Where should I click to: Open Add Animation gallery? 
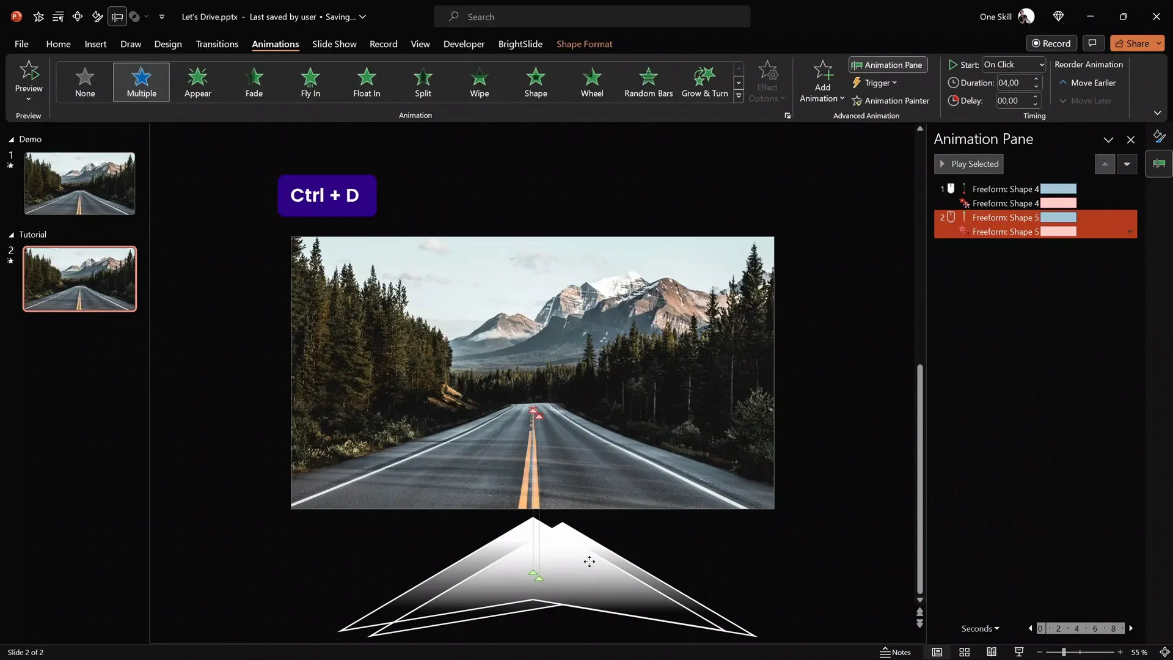(822, 81)
